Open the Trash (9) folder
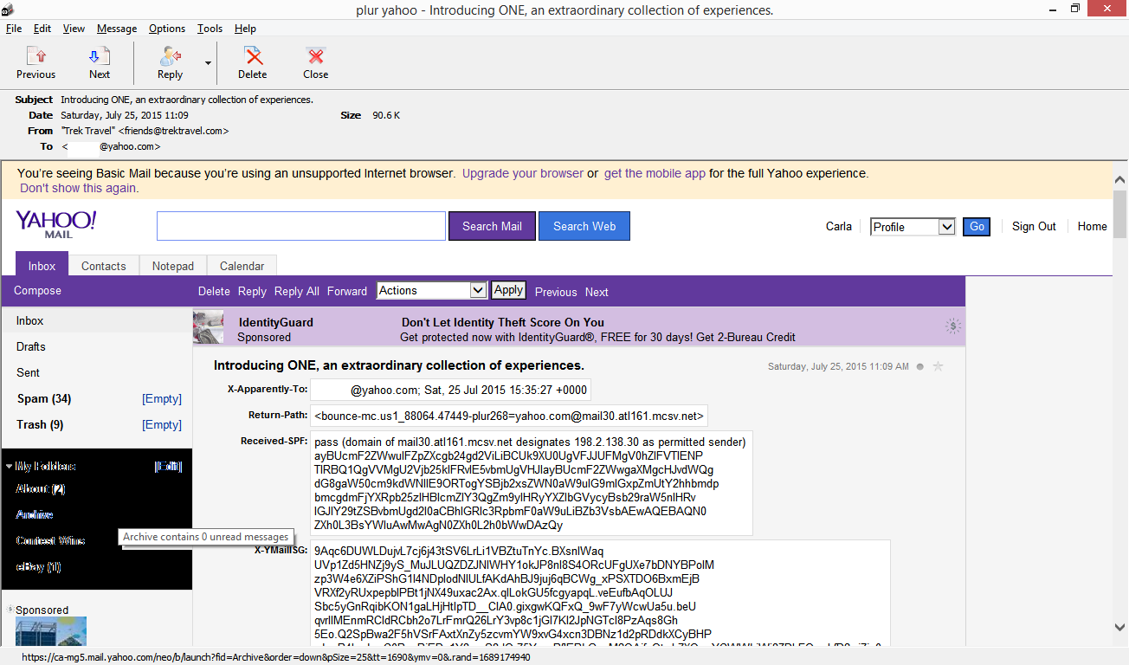The height and width of the screenshot is (665, 1129). click(x=41, y=425)
